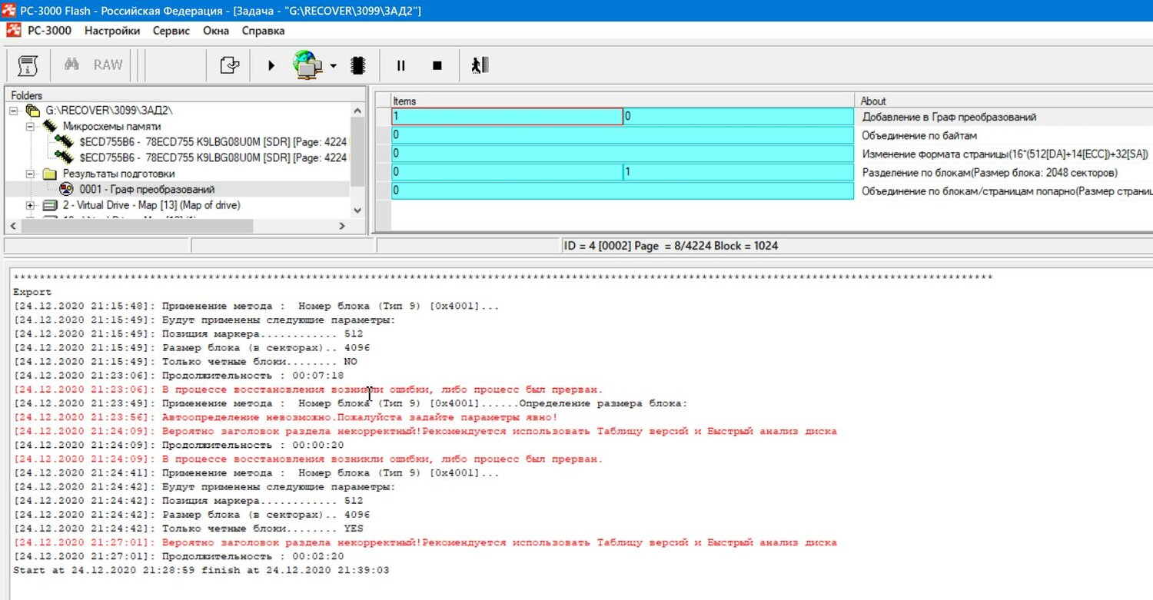1153x600 pixels.
Task: Open the PC-3000 menu
Action: point(49,31)
